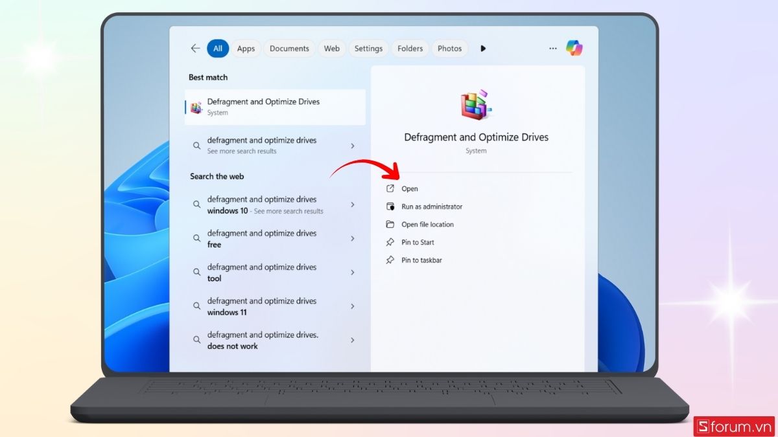Click 'defragment and optimize drives windows 11' suggestion
Screen dimensions: 778x437
coord(262,306)
